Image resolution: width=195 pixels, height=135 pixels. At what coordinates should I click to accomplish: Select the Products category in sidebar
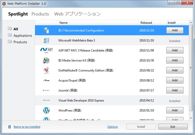click(x=20, y=42)
